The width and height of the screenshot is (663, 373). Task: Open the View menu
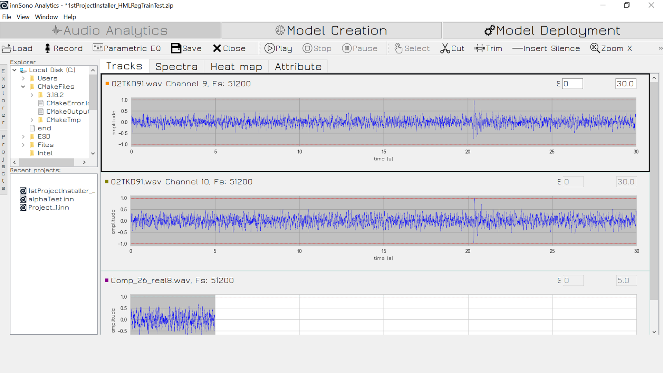click(23, 17)
